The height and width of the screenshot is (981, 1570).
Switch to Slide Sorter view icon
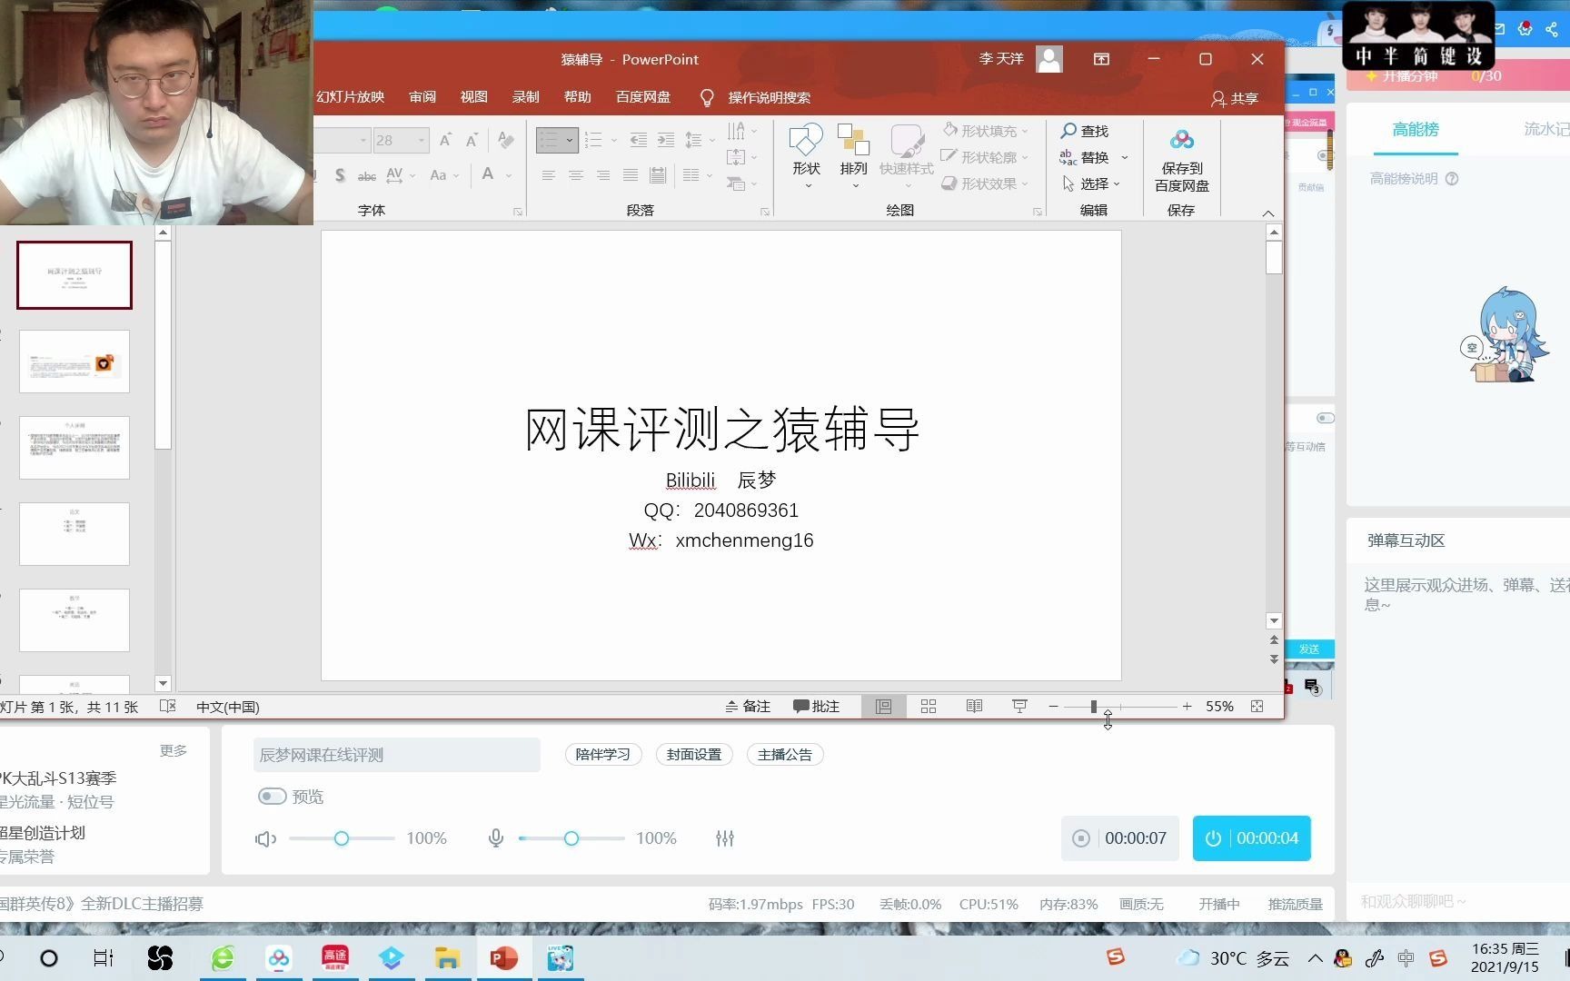(x=928, y=706)
